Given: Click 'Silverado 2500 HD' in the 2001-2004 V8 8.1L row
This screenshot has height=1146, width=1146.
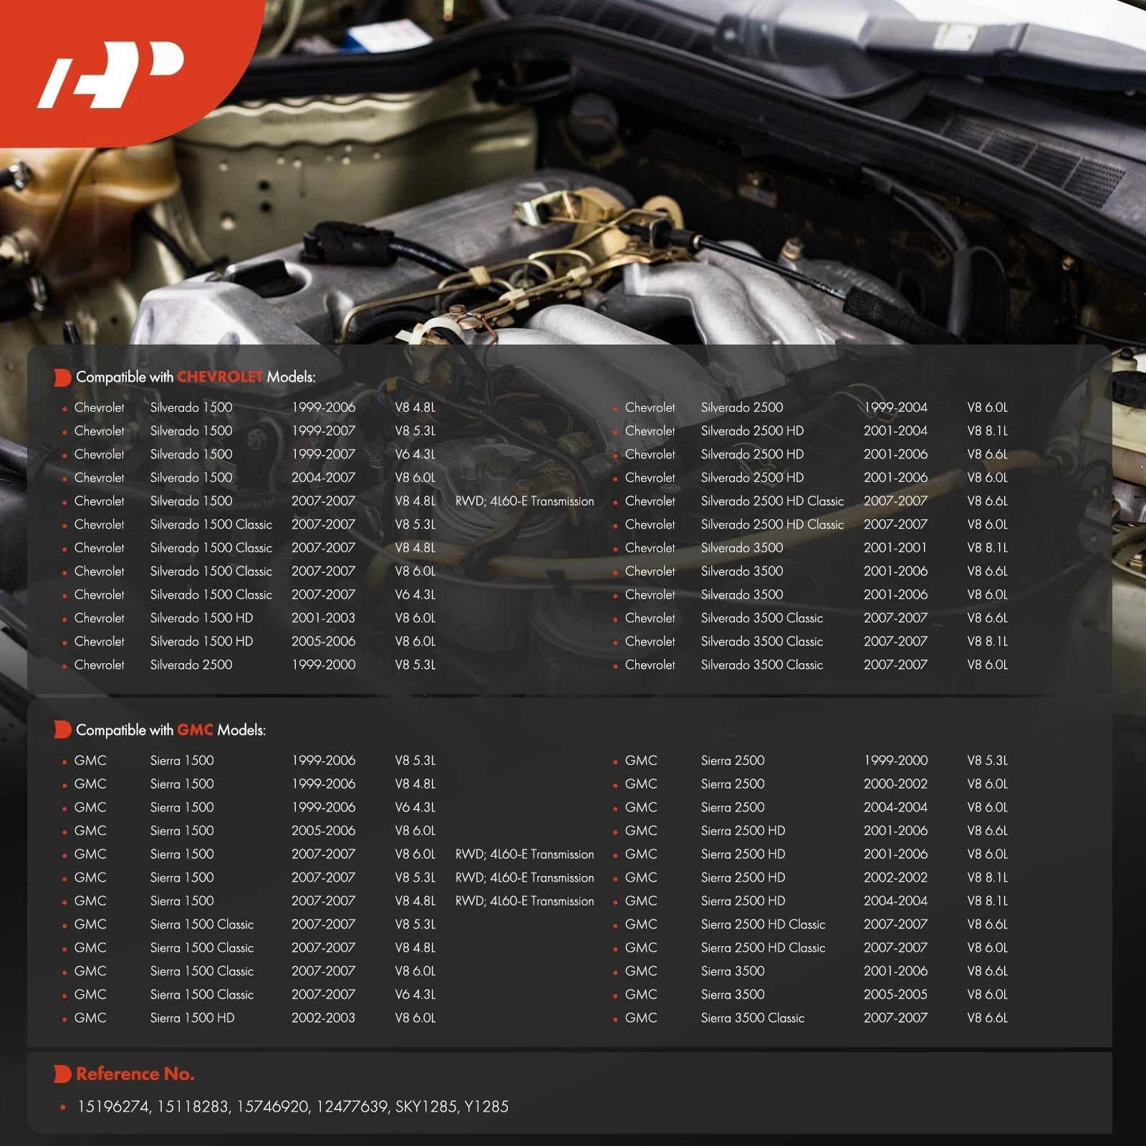Looking at the screenshot, I should tap(752, 431).
